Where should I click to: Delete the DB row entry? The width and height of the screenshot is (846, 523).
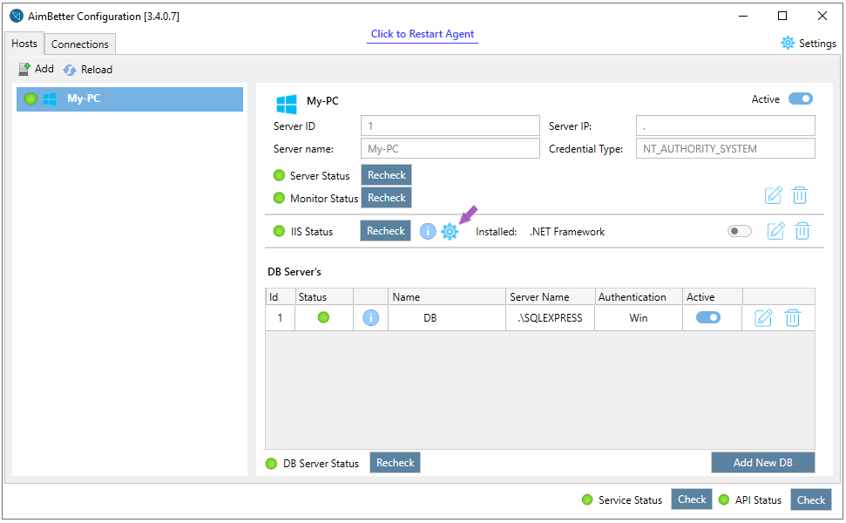tap(792, 318)
